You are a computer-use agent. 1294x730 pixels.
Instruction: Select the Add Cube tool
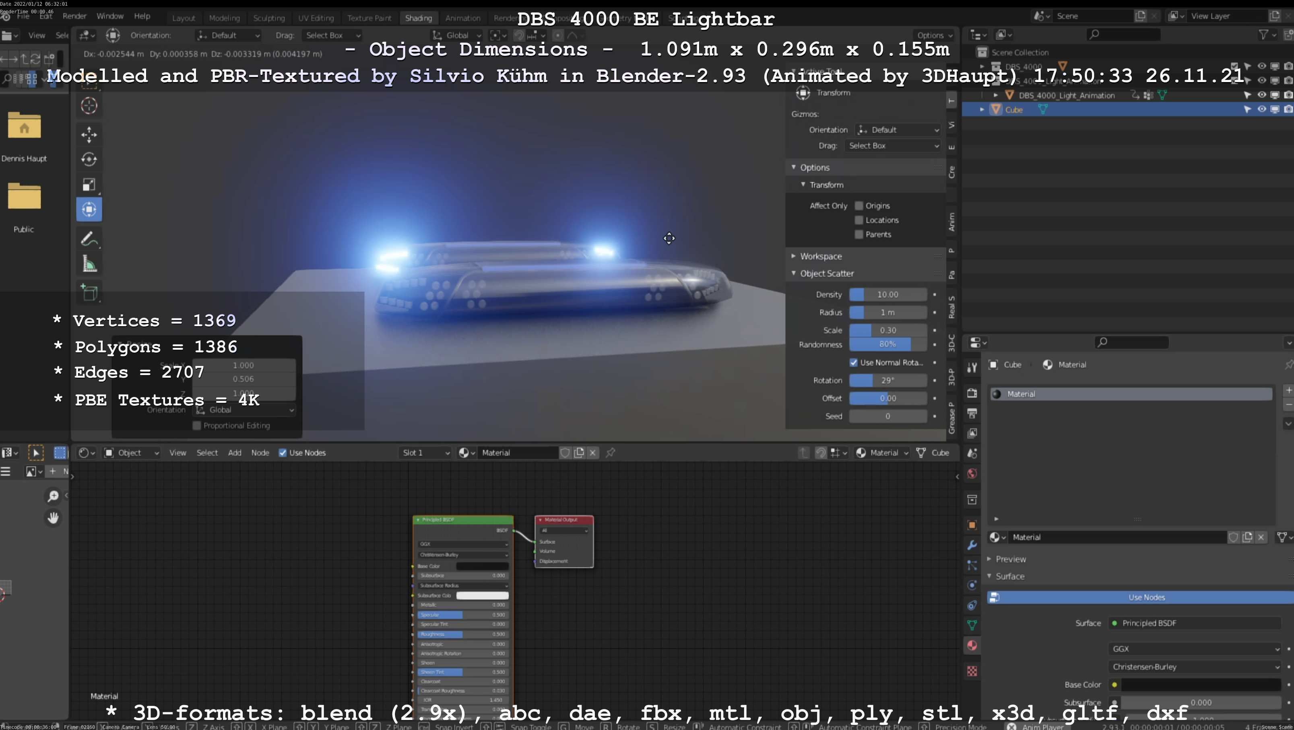tap(89, 292)
